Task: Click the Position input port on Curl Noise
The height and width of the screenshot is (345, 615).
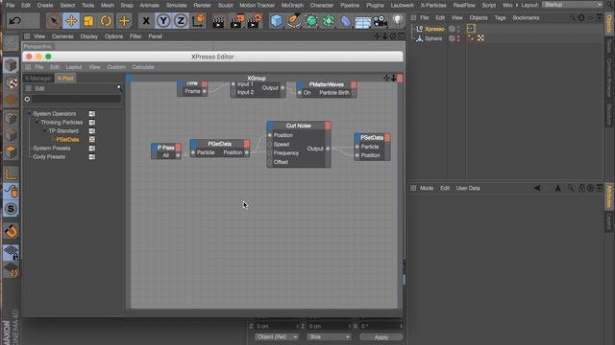Action: 270,135
